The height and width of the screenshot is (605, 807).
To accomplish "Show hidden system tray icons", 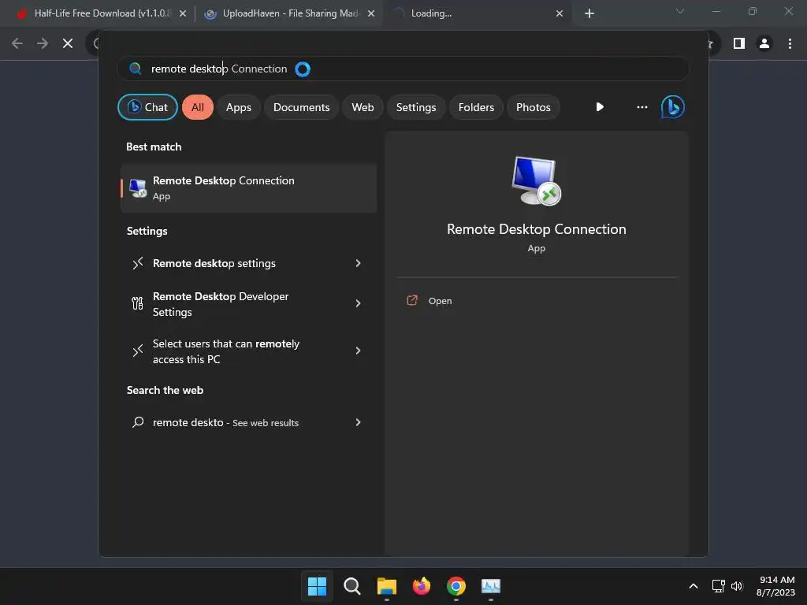I will click(694, 586).
